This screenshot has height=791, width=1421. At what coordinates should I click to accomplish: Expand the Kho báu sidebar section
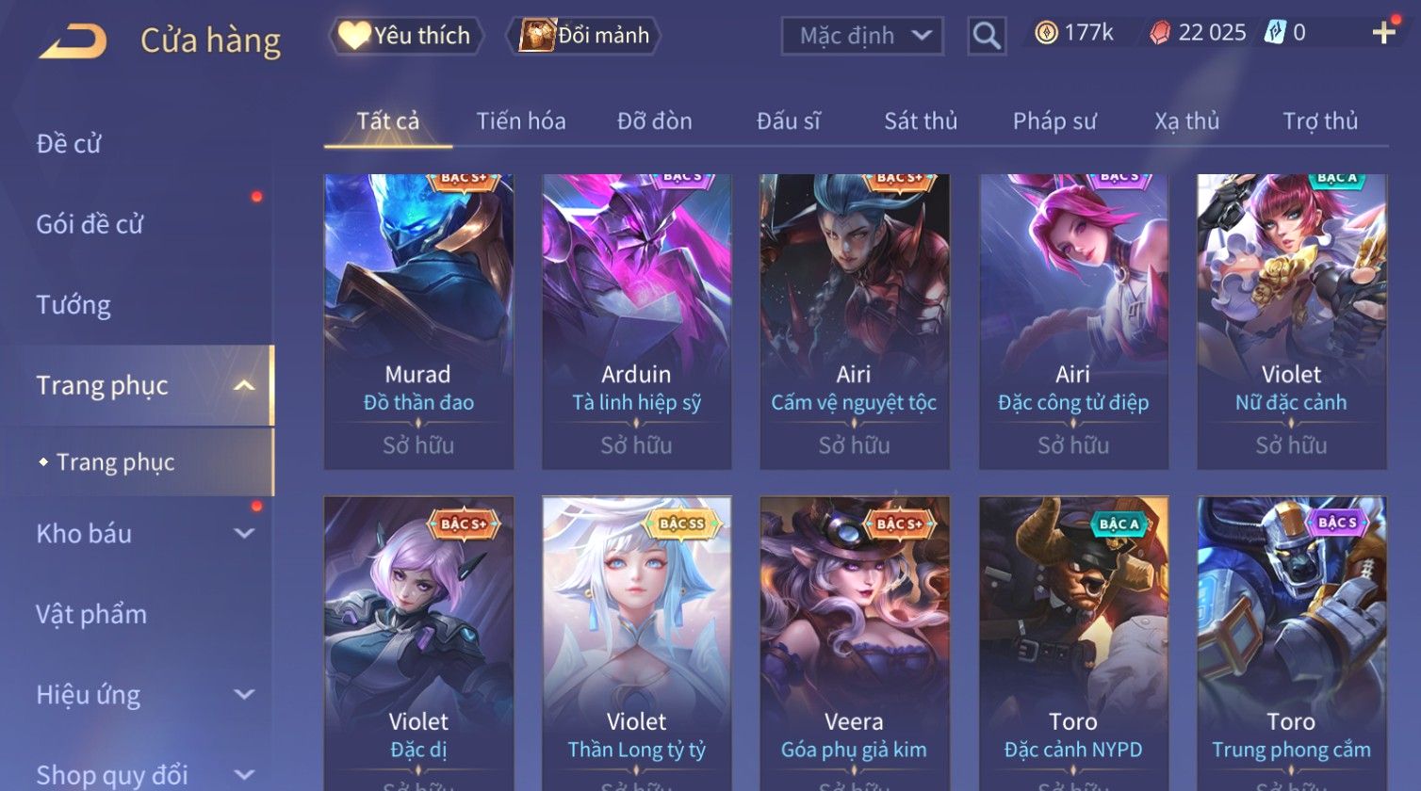[244, 534]
